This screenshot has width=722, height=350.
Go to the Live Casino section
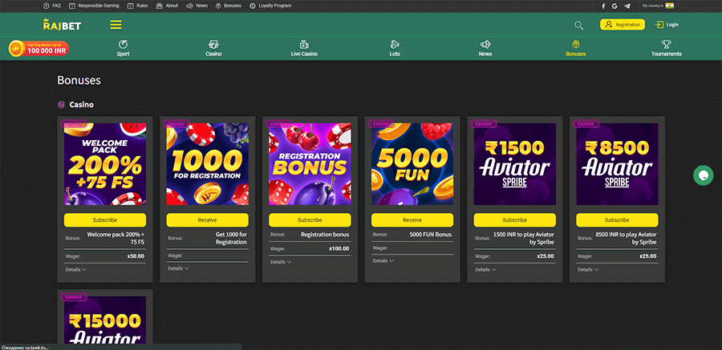(304, 48)
